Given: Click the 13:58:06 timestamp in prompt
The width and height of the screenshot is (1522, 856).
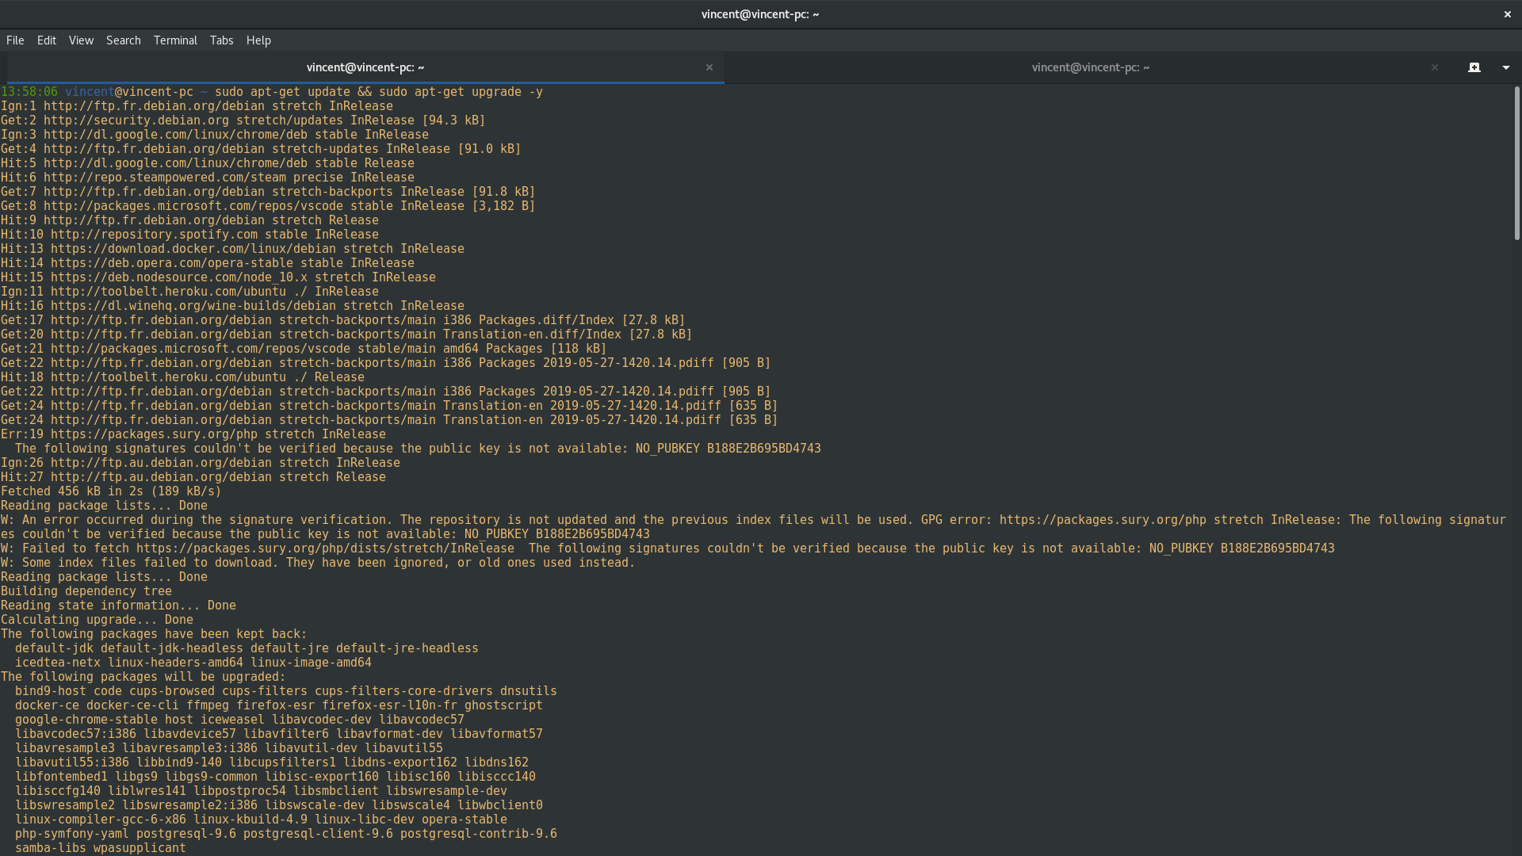Looking at the screenshot, I should (29, 92).
